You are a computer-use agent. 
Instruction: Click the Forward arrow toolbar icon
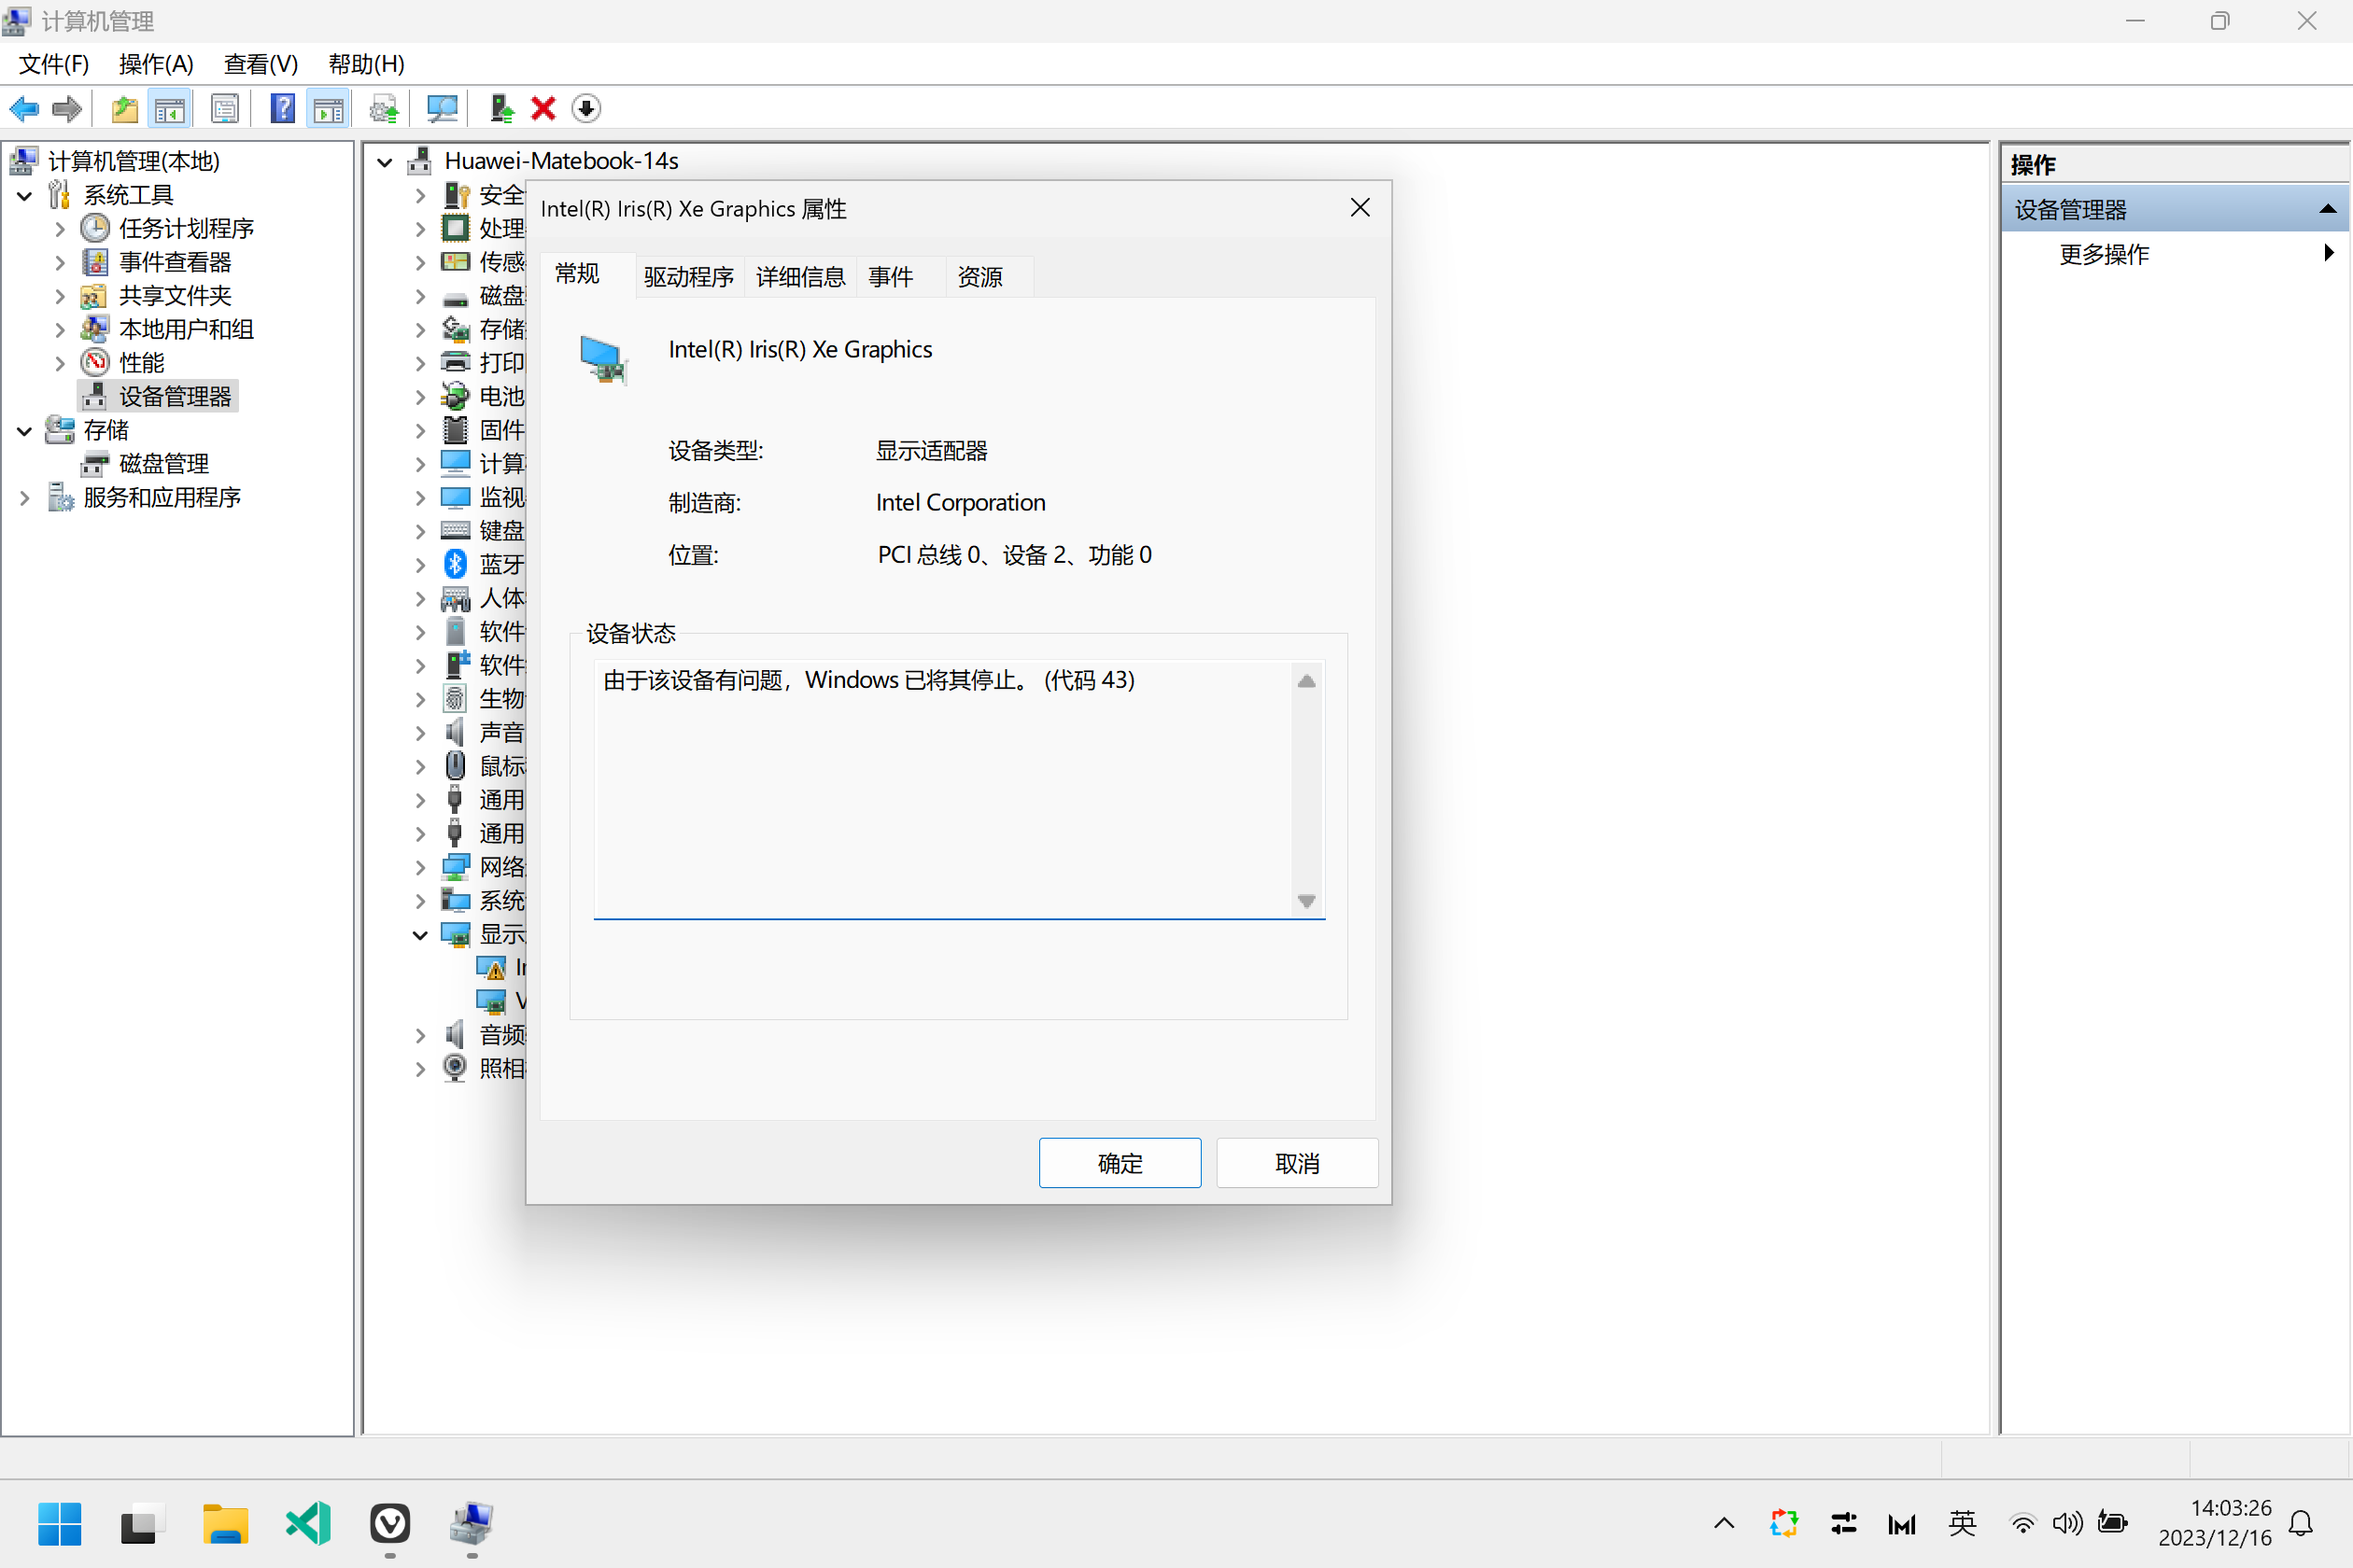click(67, 108)
